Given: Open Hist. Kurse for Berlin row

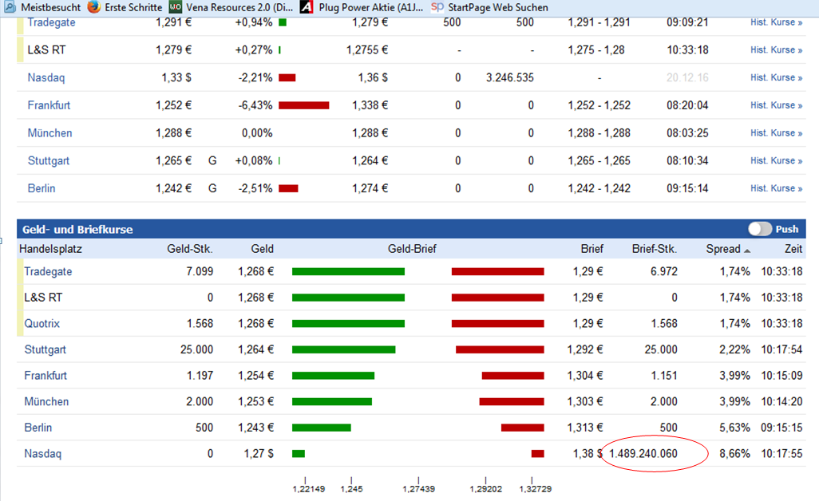Looking at the screenshot, I should tap(776, 188).
